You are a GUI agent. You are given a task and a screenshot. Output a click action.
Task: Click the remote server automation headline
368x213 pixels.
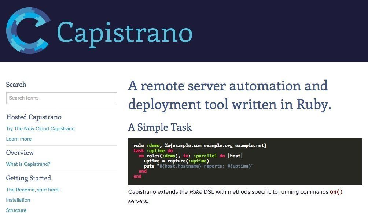pos(229,95)
